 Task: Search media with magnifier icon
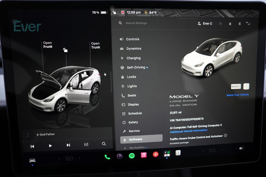[x=104, y=144]
